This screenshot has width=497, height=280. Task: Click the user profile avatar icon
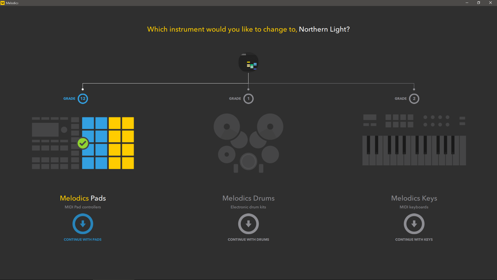(248, 62)
